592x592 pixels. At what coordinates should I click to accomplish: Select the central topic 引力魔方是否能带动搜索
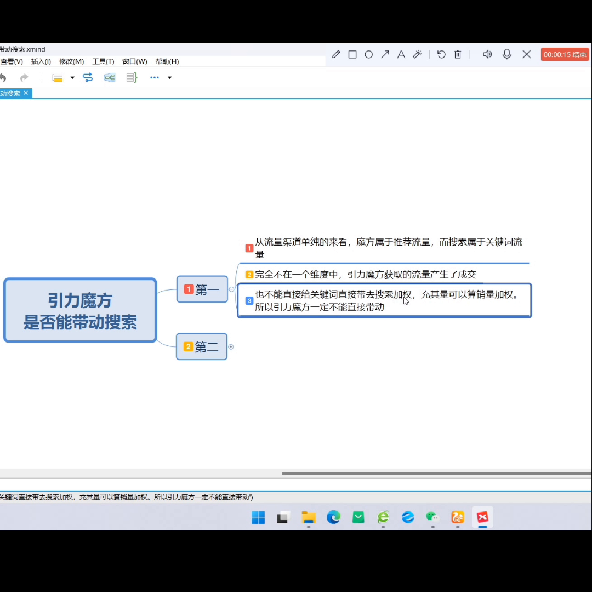click(x=80, y=310)
